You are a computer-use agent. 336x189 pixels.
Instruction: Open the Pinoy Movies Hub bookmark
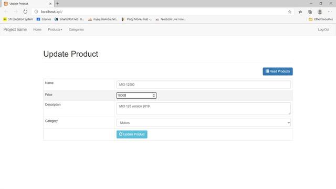coord(136,19)
